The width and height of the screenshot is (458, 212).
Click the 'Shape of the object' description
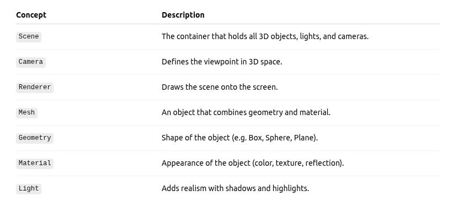pyautogui.click(x=240, y=138)
